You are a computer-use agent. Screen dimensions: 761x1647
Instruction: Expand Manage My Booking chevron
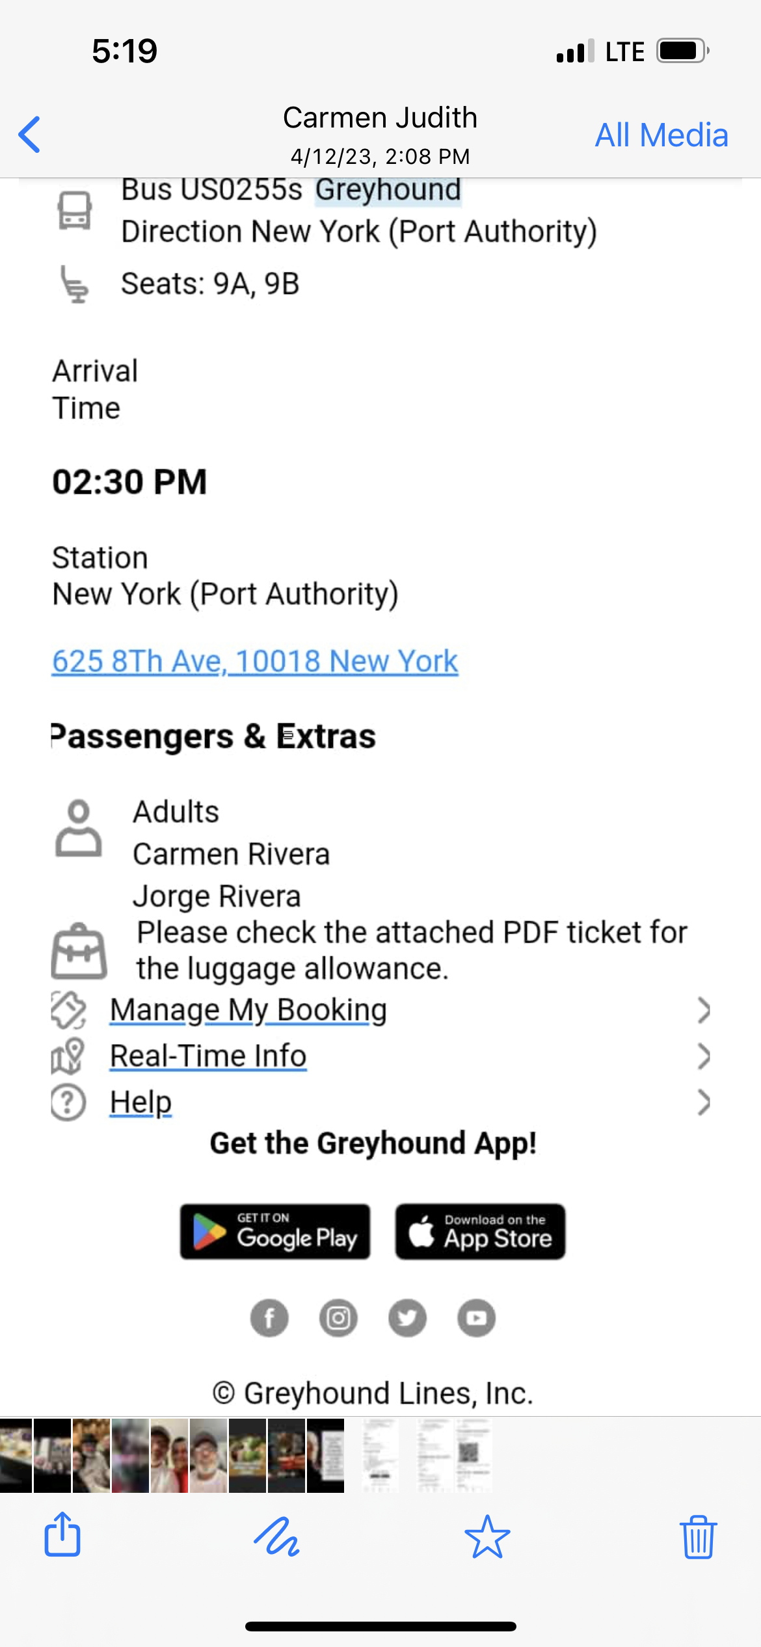(x=703, y=1010)
